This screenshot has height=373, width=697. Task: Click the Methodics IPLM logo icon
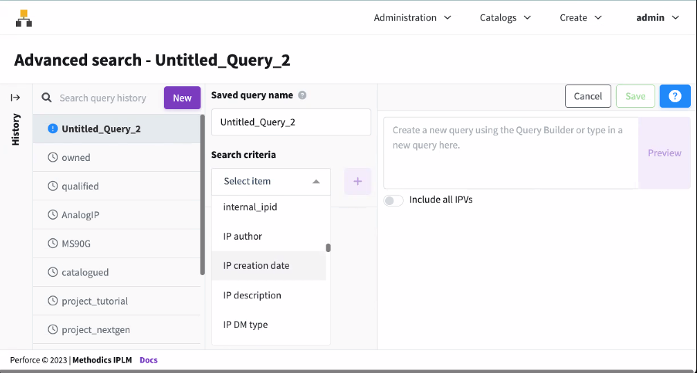point(24,19)
